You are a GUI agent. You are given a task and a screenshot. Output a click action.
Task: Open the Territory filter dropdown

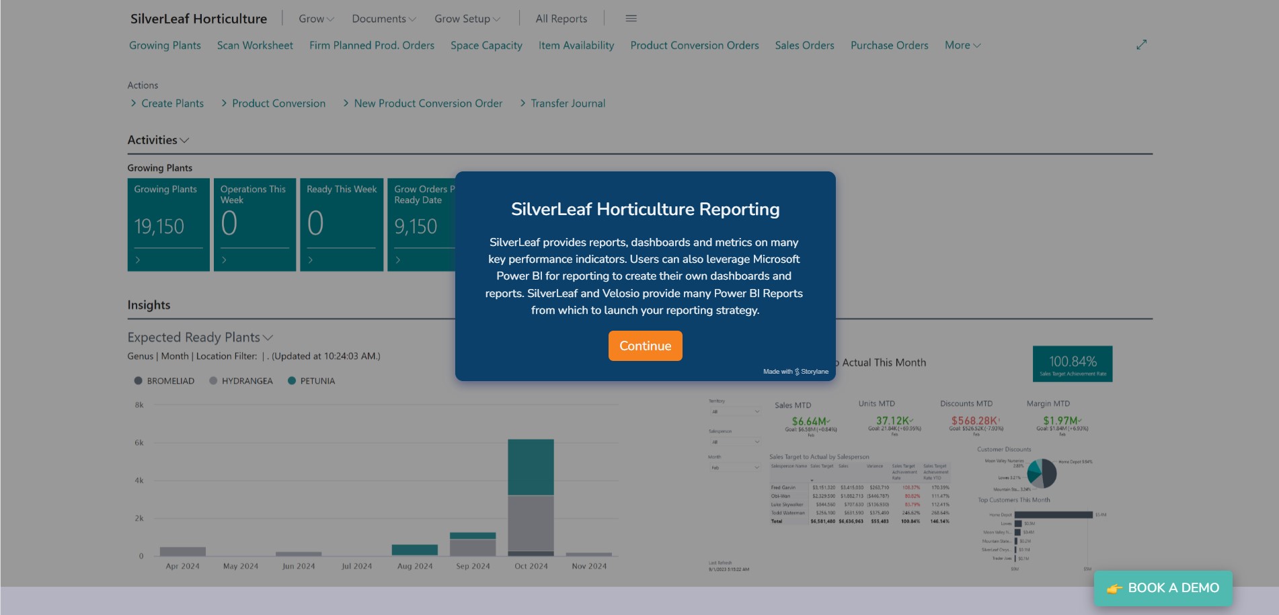click(x=735, y=411)
